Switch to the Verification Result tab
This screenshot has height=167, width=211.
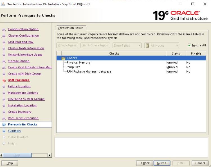pyautogui.click(x=71, y=28)
